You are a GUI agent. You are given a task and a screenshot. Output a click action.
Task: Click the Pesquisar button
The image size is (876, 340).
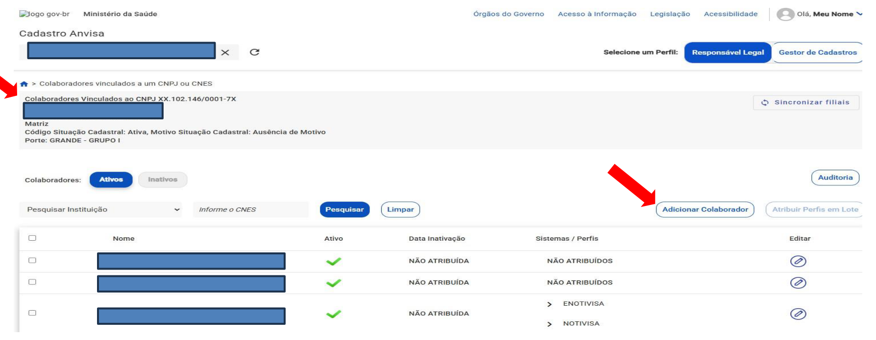point(344,209)
